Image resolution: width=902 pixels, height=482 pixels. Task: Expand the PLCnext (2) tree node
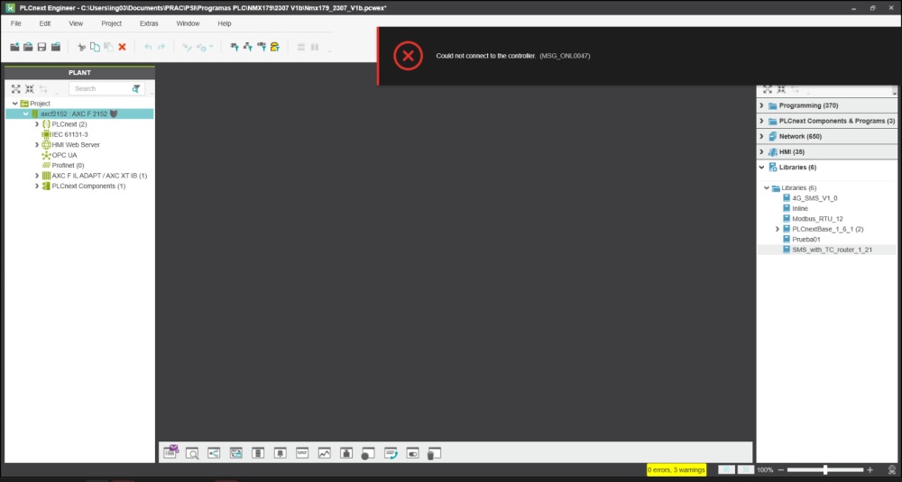pyautogui.click(x=37, y=124)
